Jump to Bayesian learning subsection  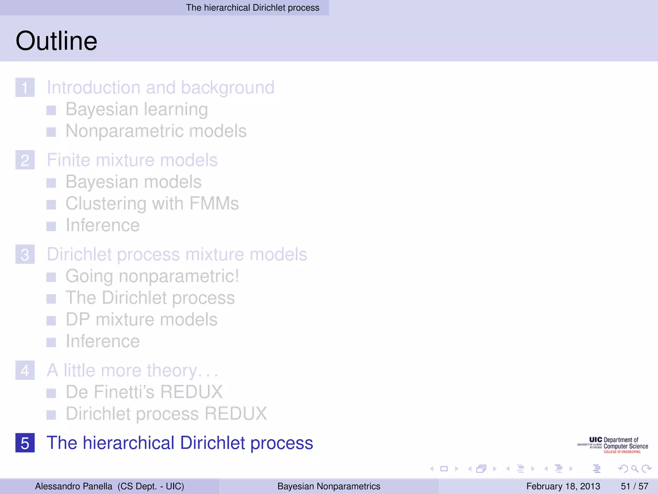click(x=137, y=109)
